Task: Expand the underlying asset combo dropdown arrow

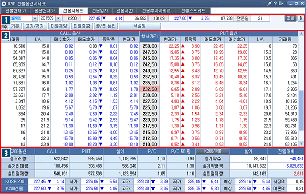Action: (35, 18)
